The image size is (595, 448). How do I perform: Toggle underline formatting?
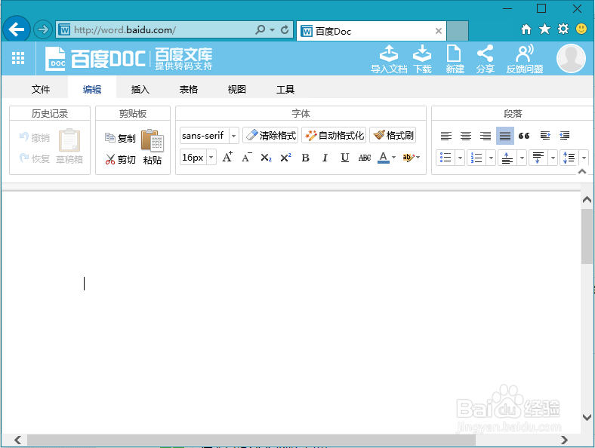(344, 158)
